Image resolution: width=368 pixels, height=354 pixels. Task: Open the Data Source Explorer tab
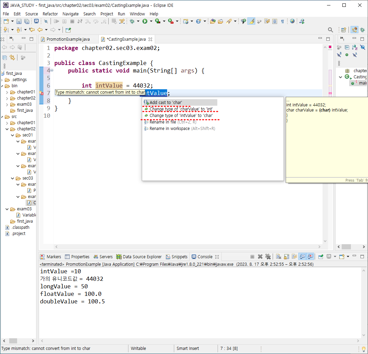(139, 257)
